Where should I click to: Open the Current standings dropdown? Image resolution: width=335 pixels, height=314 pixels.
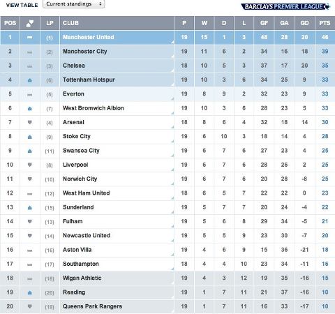[x=73, y=4]
